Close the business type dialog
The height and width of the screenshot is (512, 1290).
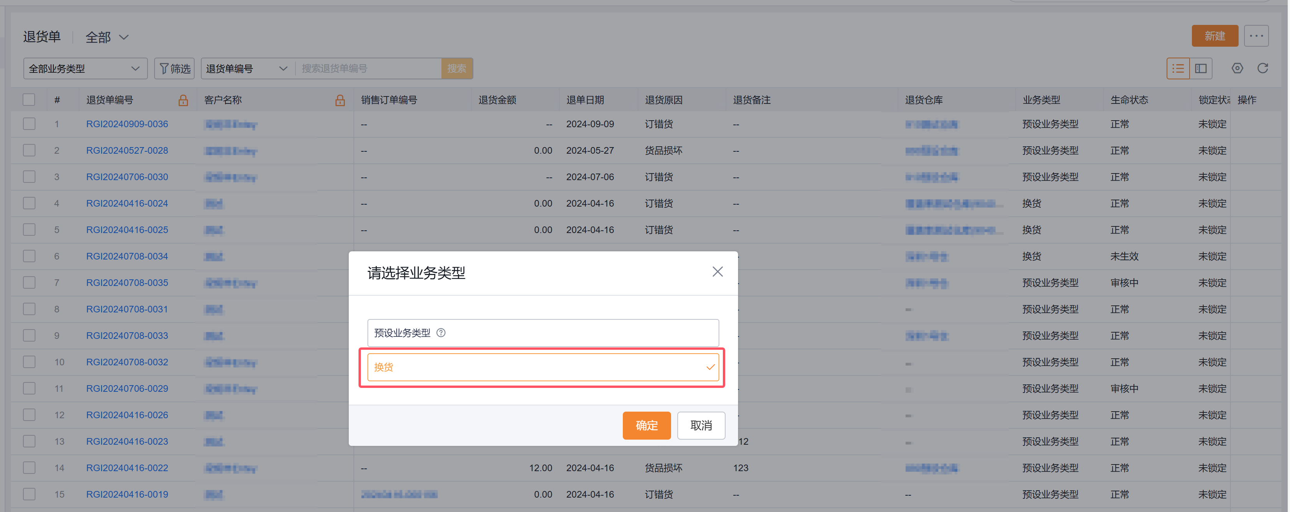click(717, 272)
